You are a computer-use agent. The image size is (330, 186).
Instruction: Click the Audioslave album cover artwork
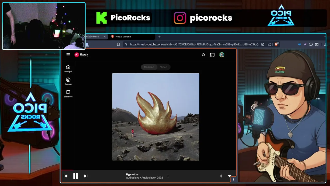click(155, 117)
